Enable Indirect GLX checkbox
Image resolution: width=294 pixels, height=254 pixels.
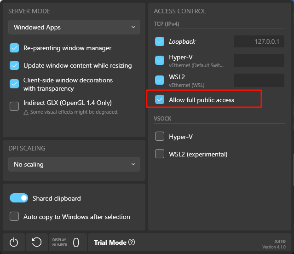click(x=15, y=106)
